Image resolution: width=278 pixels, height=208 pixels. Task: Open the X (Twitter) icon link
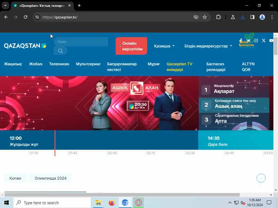(264, 41)
